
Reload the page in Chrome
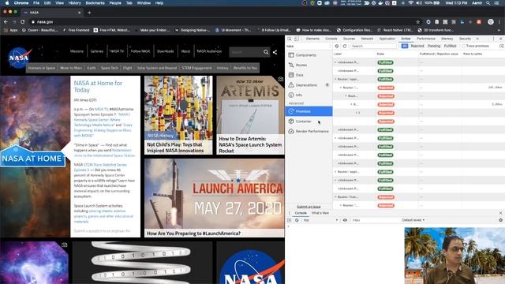pos(23,21)
